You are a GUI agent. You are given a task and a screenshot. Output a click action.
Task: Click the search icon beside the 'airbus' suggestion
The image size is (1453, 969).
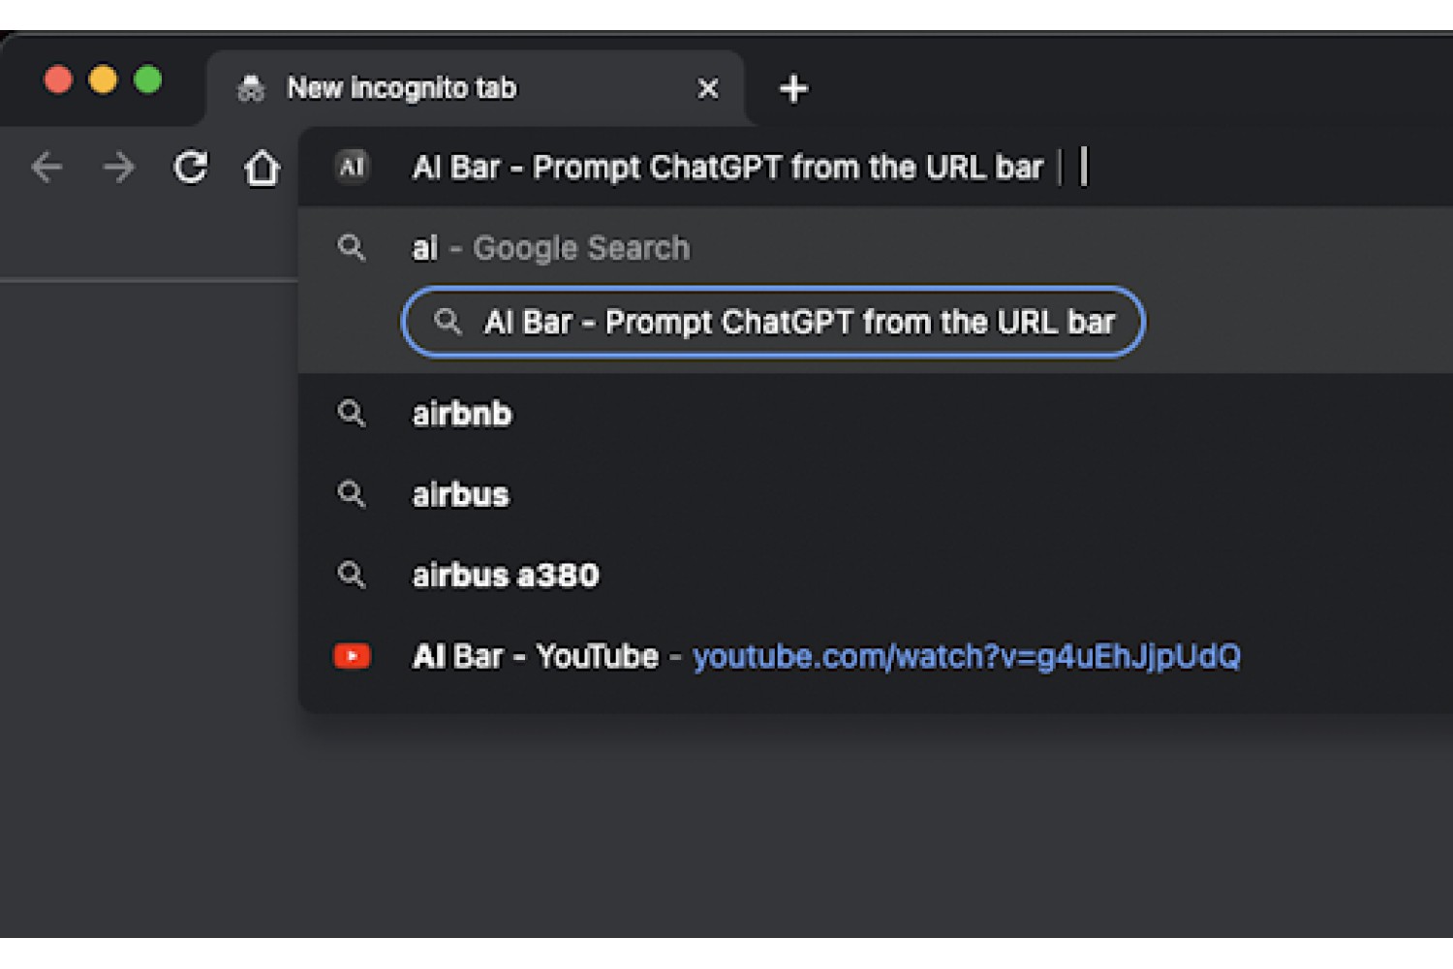tap(352, 494)
